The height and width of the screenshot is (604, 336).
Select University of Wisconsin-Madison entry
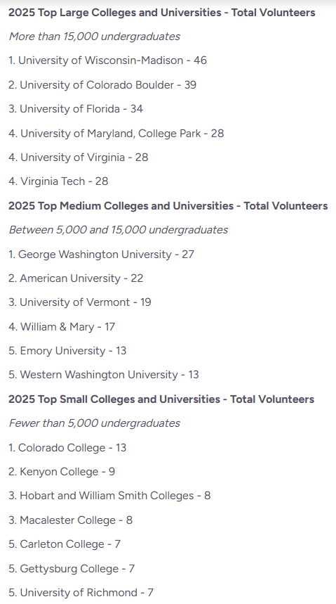click(107, 60)
